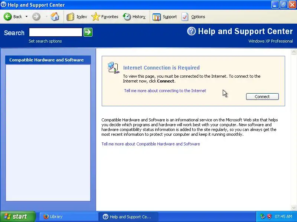The height and width of the screenshot is (222, 297).
Task: Switch to Library taskbar window
Action: tap(69, 216)
